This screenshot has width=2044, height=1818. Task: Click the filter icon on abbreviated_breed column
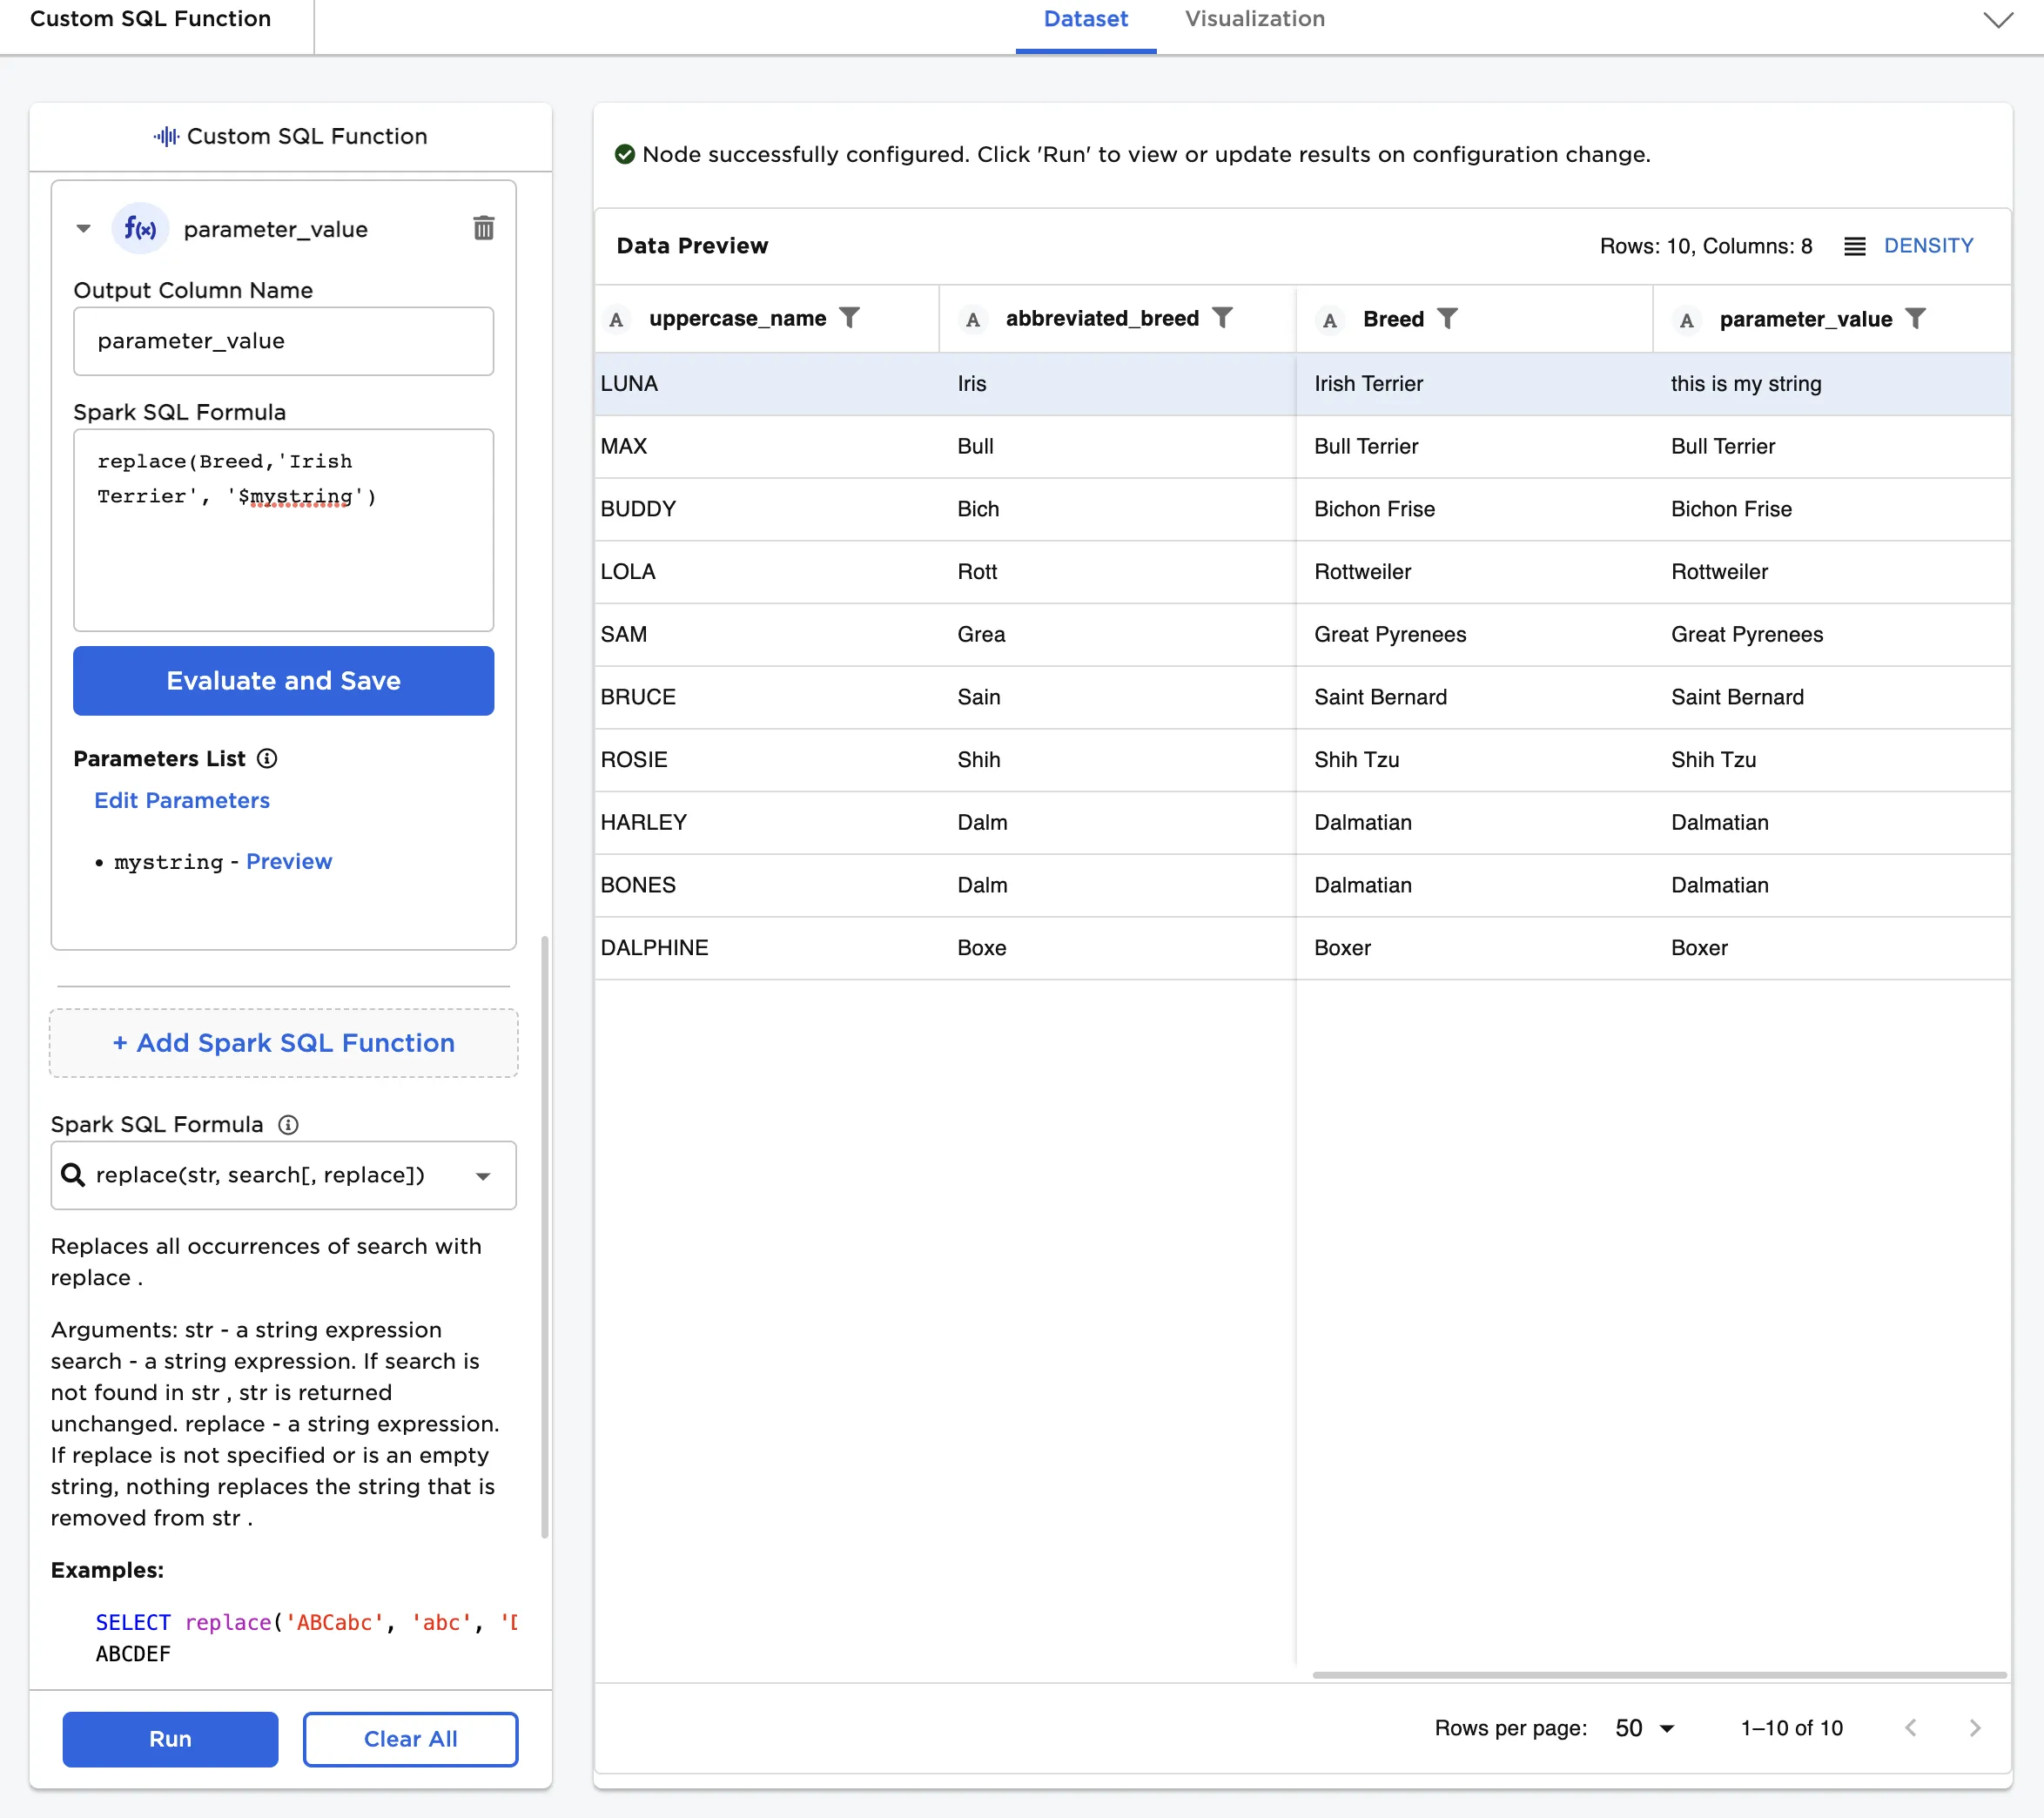pos(1222,318)
